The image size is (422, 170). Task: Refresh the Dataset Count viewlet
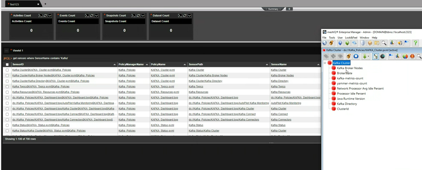tap(185, 16)
